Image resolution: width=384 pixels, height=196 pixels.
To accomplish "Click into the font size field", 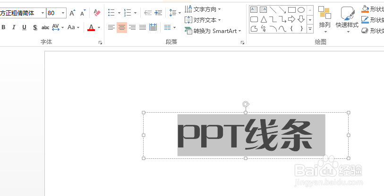I will (x=53, y=13).
